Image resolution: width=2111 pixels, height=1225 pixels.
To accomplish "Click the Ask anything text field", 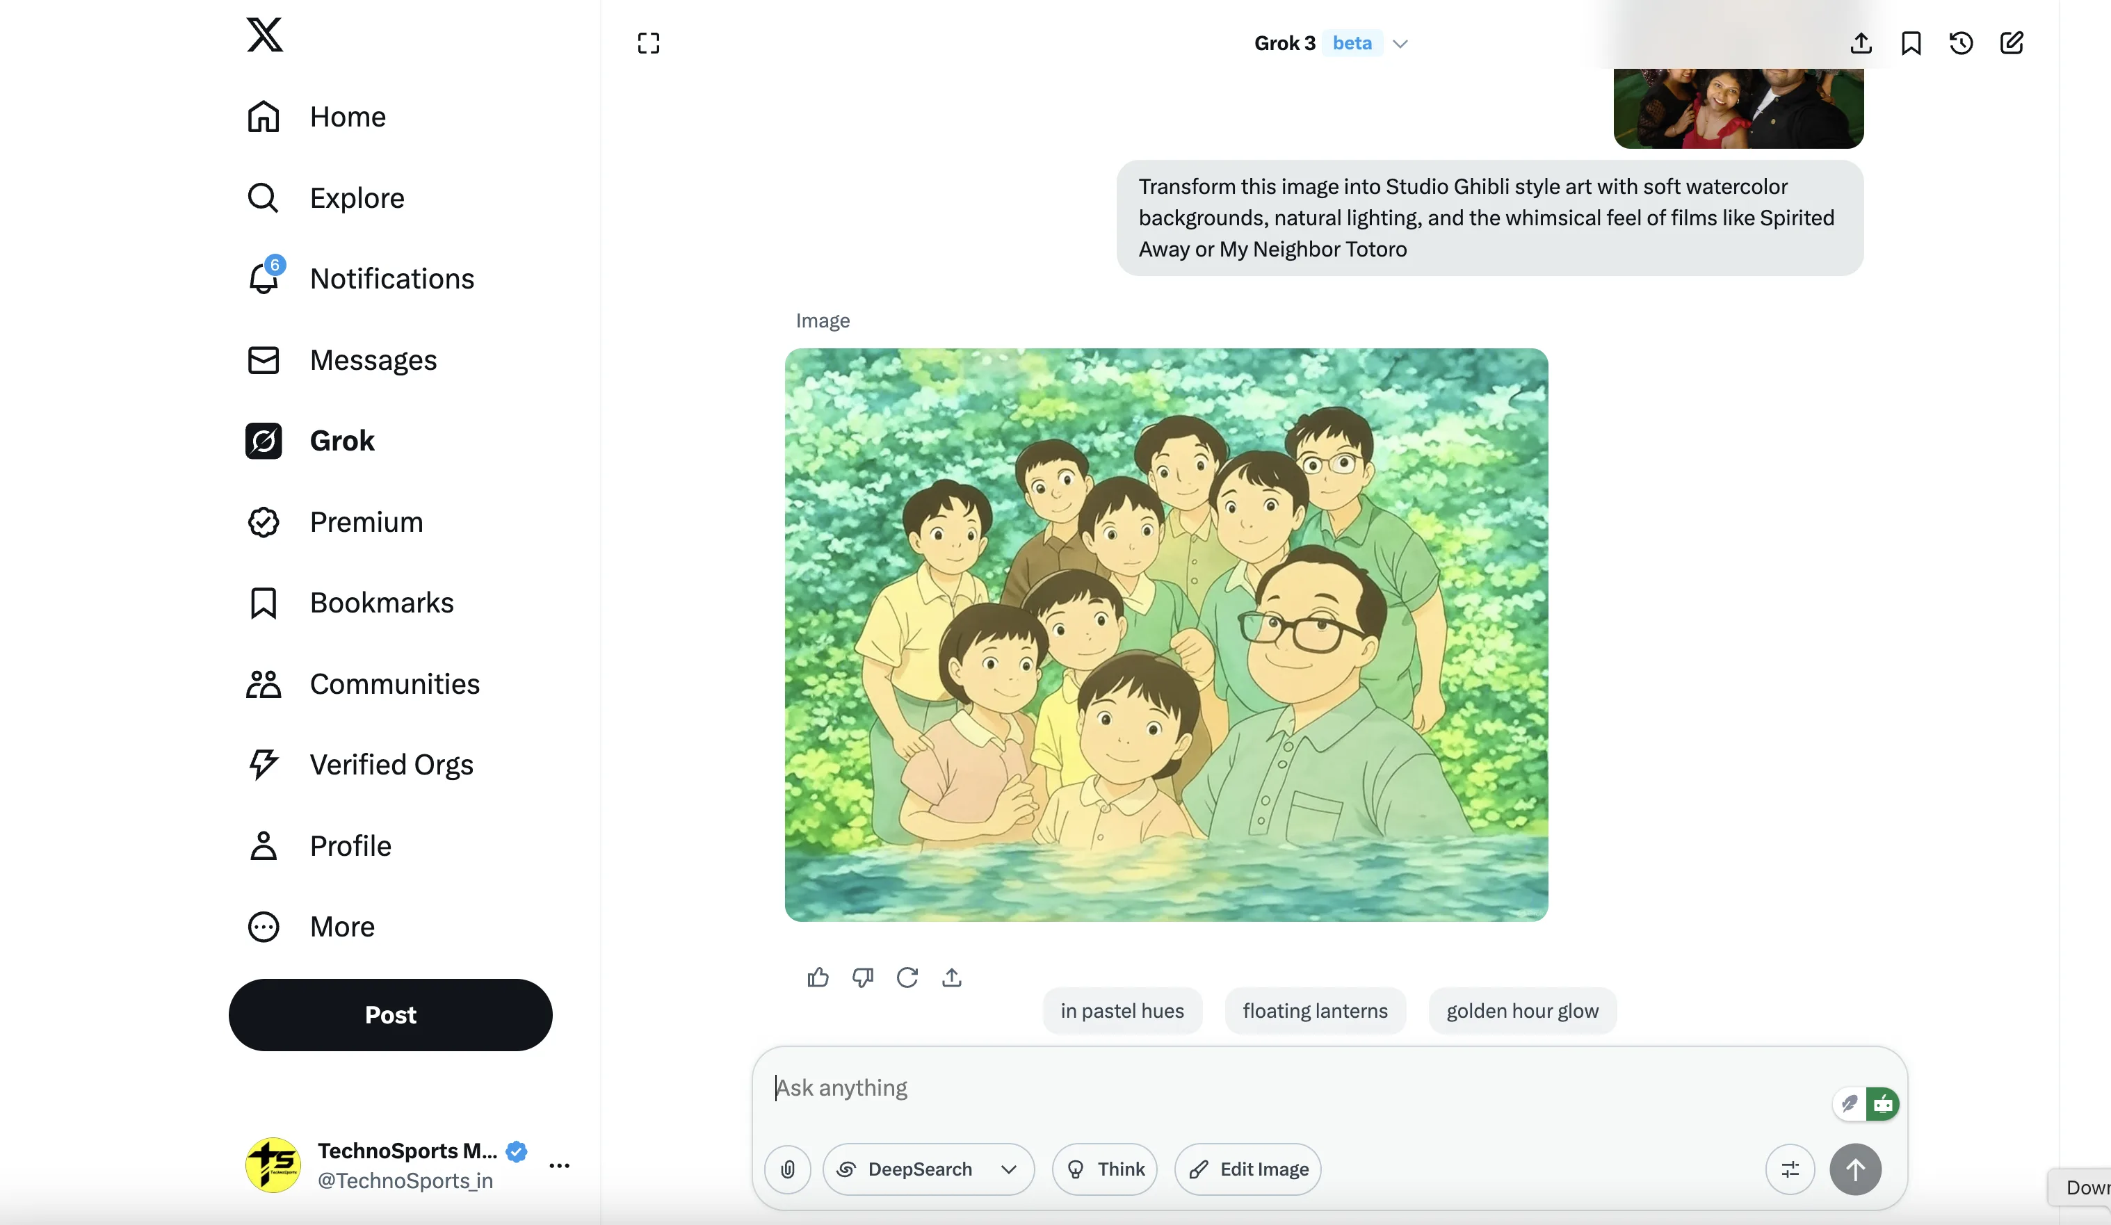I will click(x=1256, y=1087).
